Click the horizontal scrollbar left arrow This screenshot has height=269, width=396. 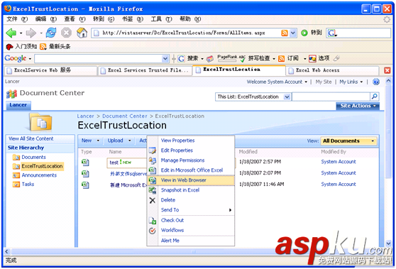pyautogui.click(x=7, y=251)
